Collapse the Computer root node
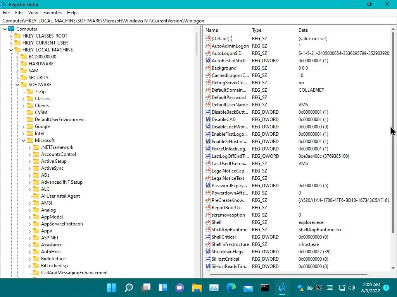This screenshot has width=397, height=297. (5, 29)
